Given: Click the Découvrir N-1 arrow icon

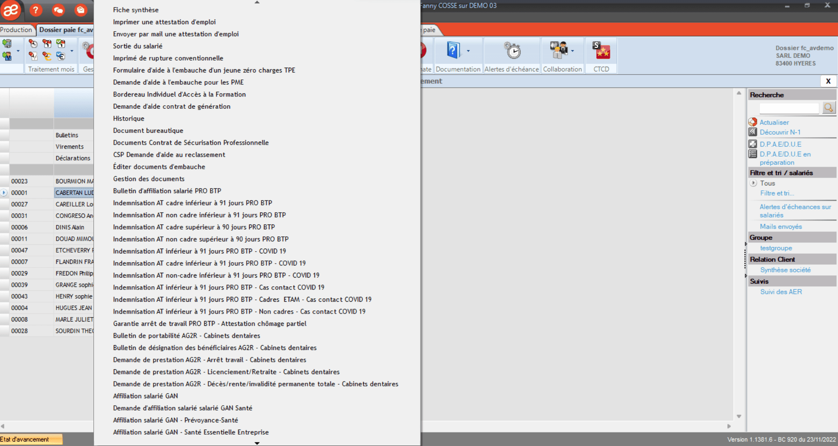Looking at the screenshot, I should pyautogui.click(x=753, y=132).
